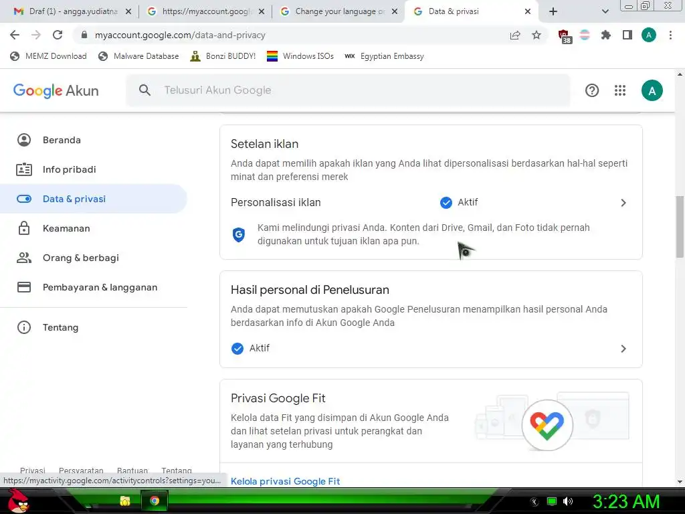
Task: Click the Privasi Google Fit heading
Action: tap(278, 398)
